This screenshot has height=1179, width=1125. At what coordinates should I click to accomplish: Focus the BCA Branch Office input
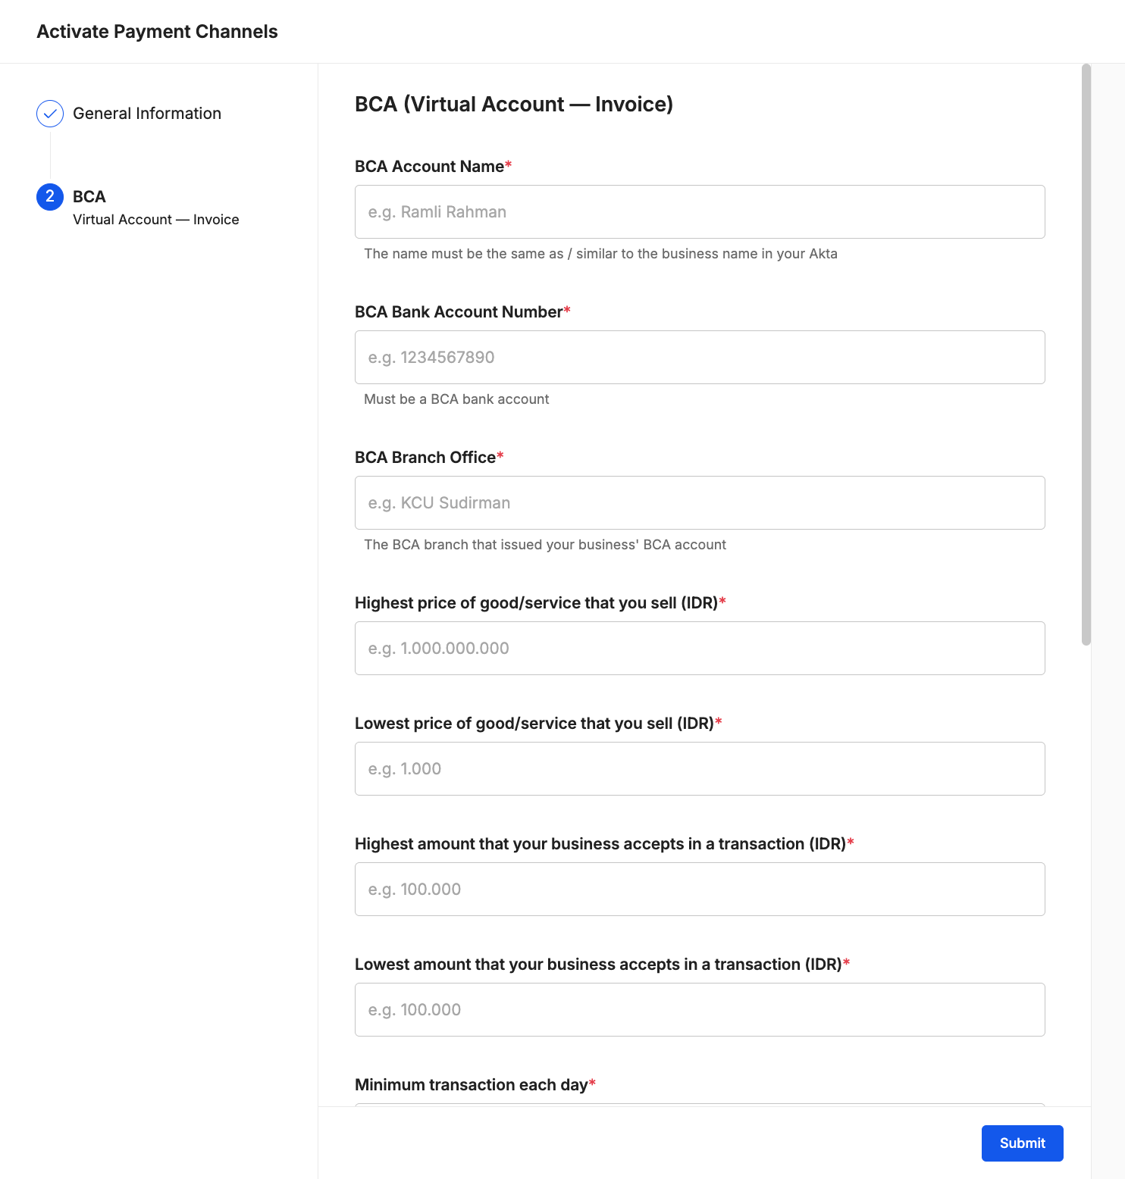[699, 502]
